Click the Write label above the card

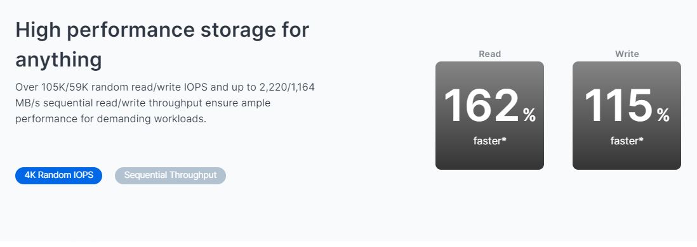[x=627, y=54]
